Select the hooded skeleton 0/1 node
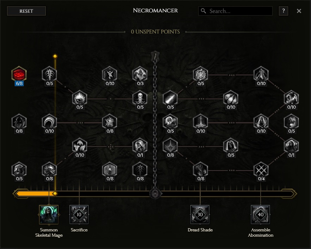The image size is (311, 249). click(140, 146)
